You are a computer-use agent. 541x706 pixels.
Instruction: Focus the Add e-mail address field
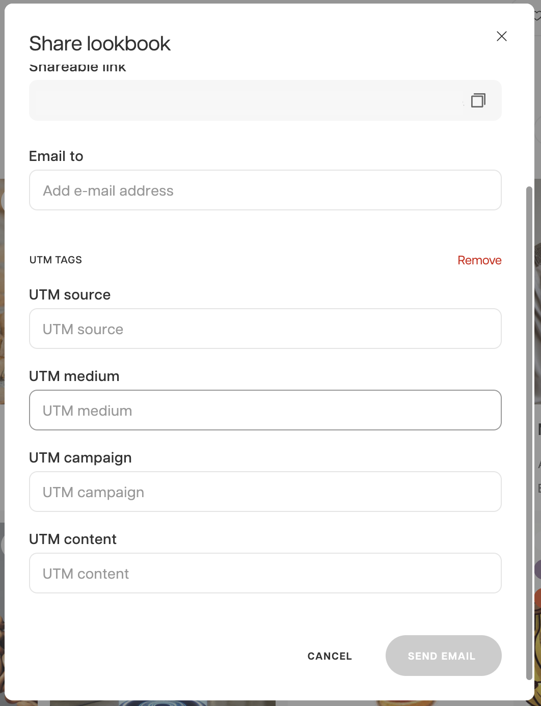(x=265, y=190)
